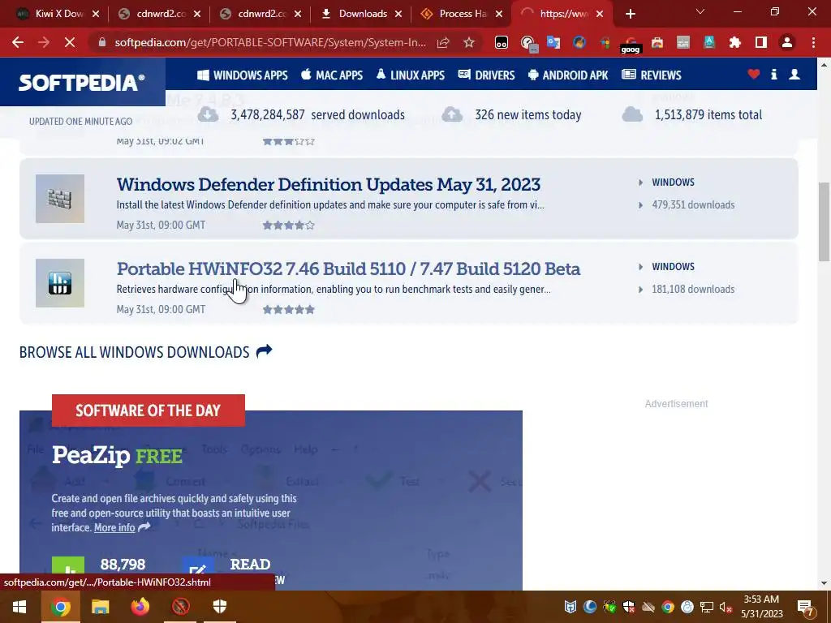The image size is (831, 623).
Task: Open Windows Defender Definition Updates May 31, 2023
Action: [x=329, y=184]
